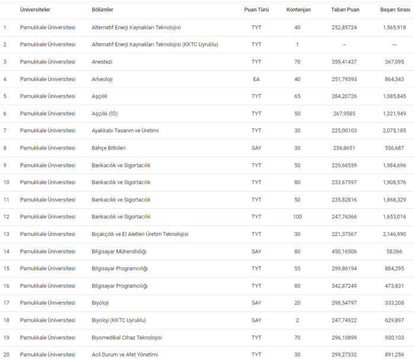
Task: Click the Kontenjan column header
Action: (297, 10)
